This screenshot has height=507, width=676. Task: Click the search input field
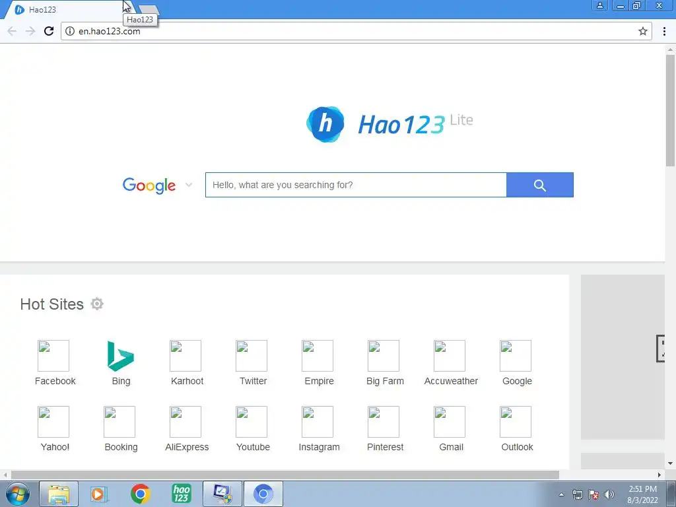[356, 185]
